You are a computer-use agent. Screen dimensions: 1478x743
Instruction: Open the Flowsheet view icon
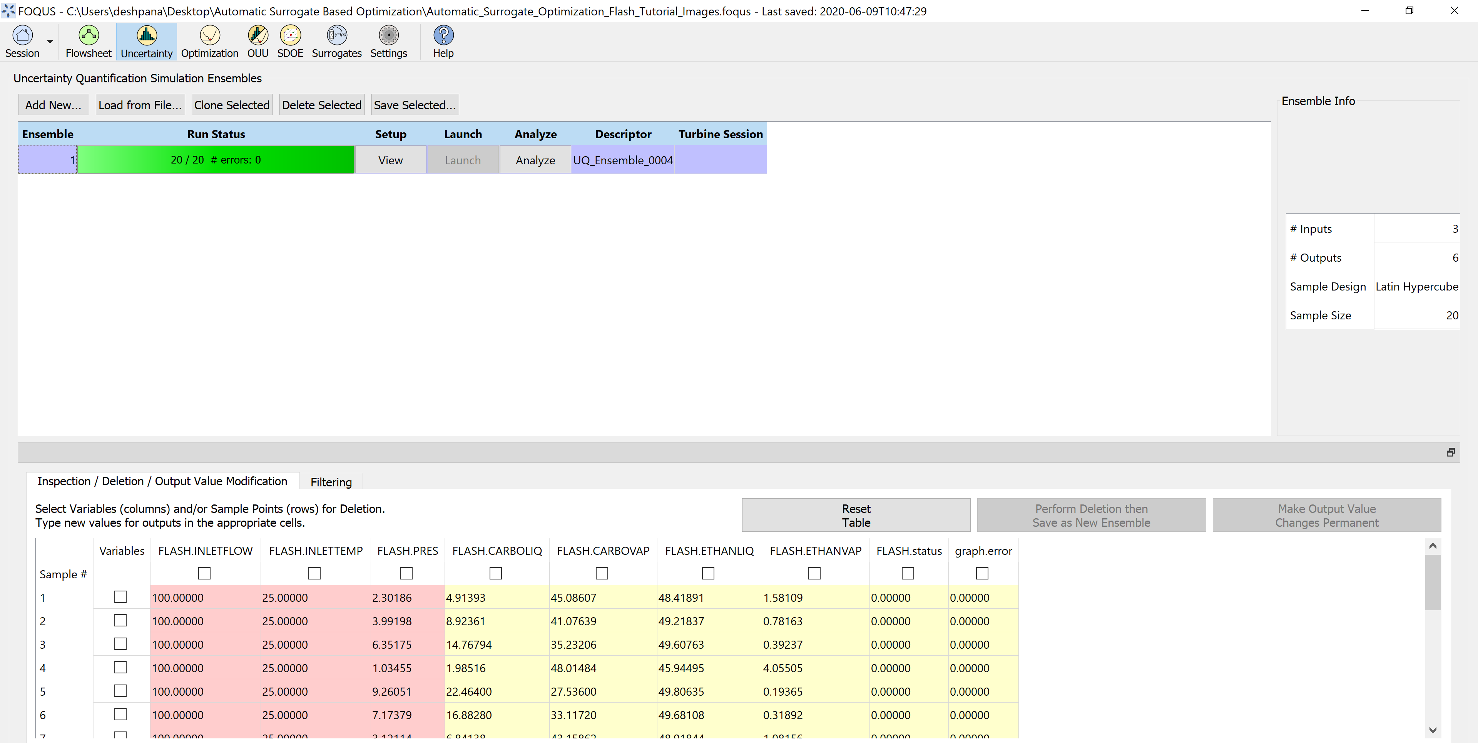[89, 35]
